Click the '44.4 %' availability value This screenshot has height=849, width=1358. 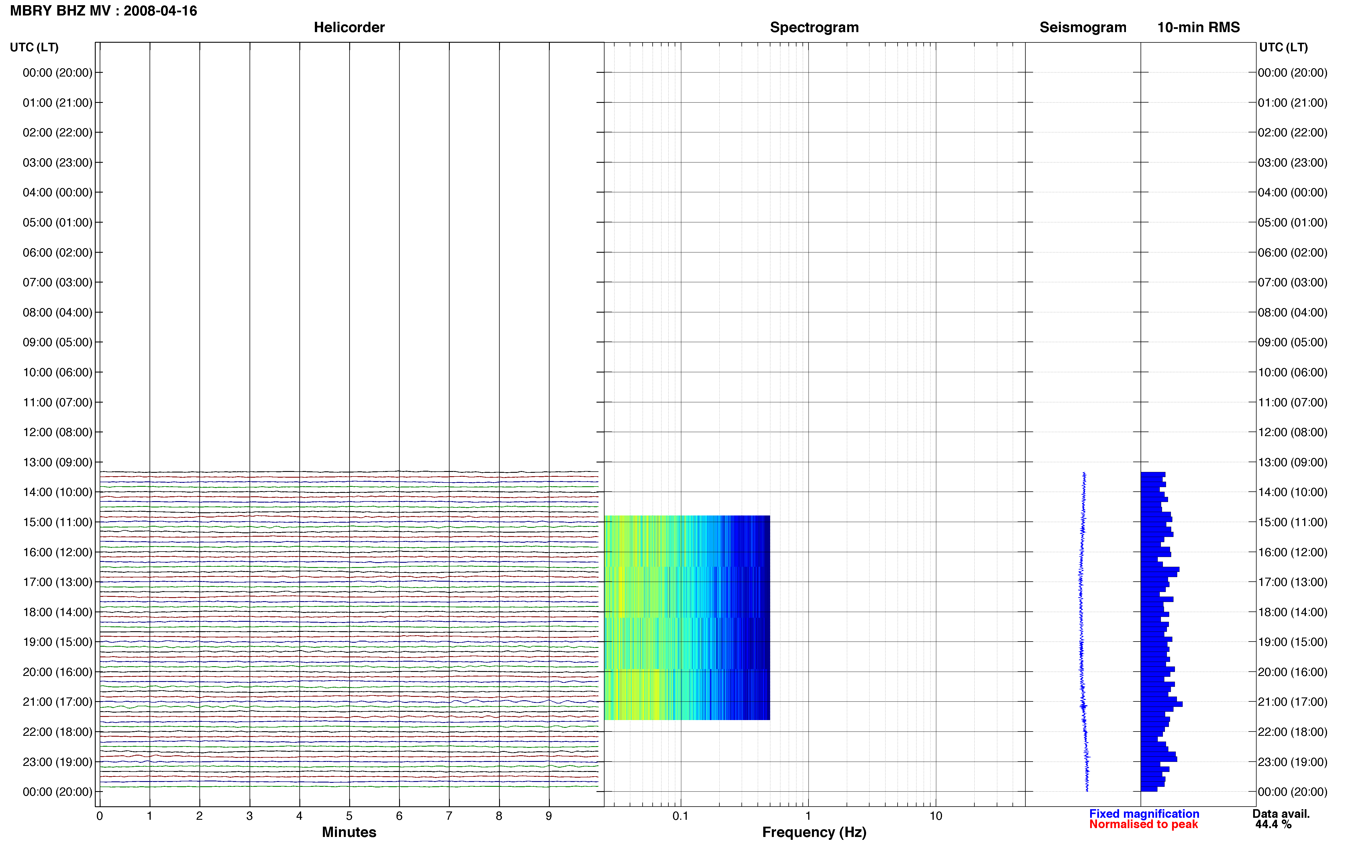pyautogui.click(x=1273, y=824)
